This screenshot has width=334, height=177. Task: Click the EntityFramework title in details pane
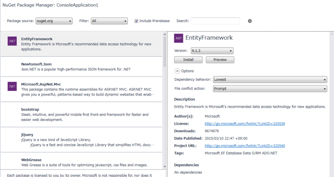click(x=209, y=38)
